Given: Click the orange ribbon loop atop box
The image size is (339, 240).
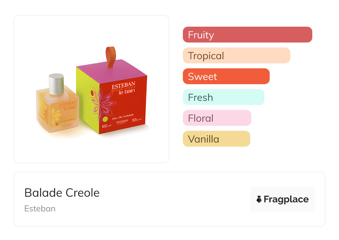Looking at the screenshot, I should 109,57.
